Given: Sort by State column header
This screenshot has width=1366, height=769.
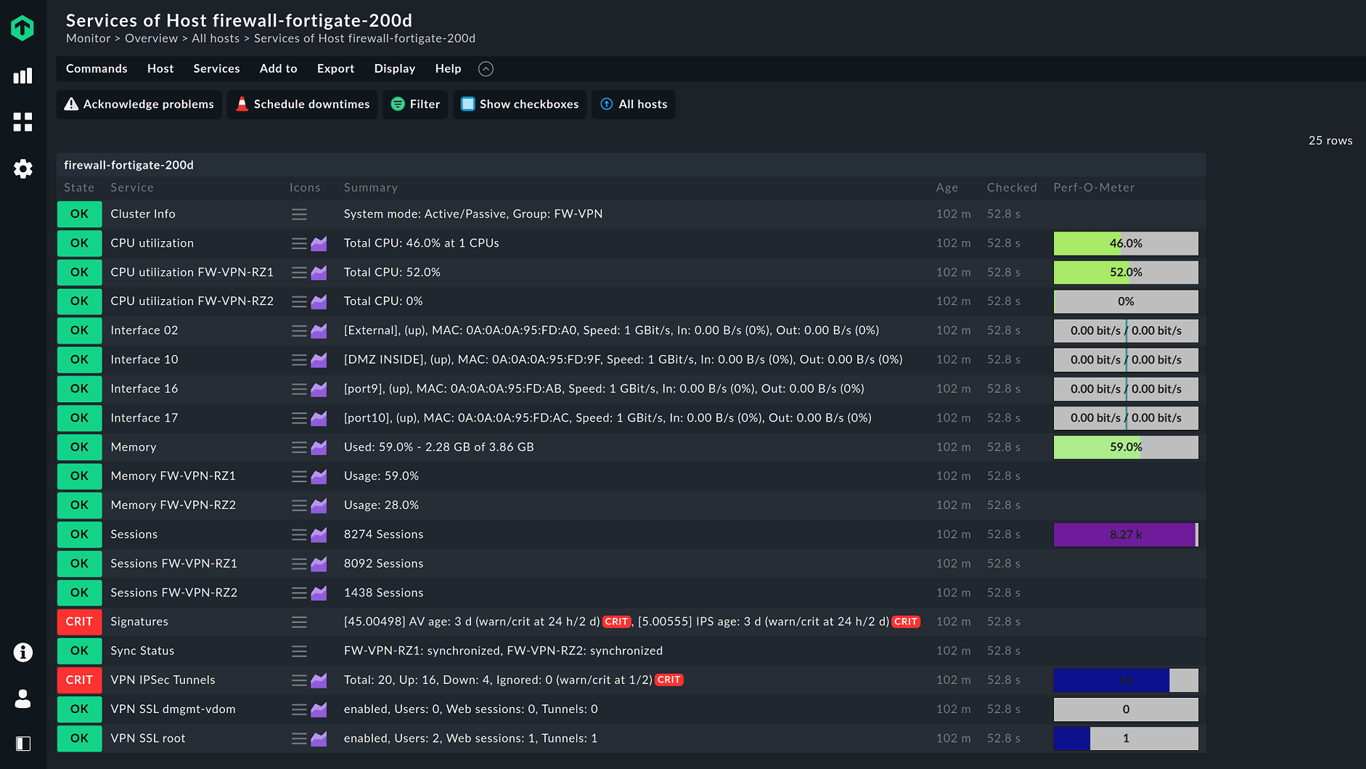Looking at the screenshot, I should [x=79, y=187].
